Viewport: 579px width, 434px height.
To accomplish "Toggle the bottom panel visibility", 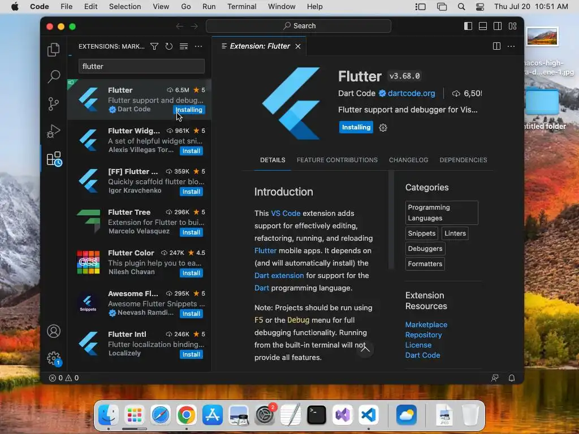I will tap(483, 26).
